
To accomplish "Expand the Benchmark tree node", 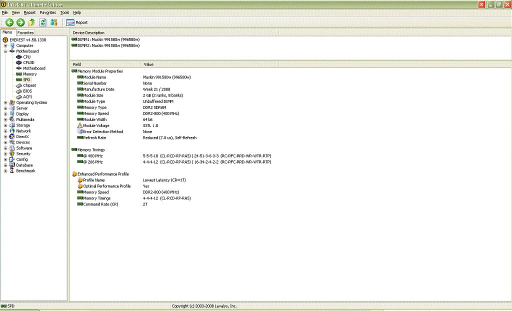I will tap(5, 171).
